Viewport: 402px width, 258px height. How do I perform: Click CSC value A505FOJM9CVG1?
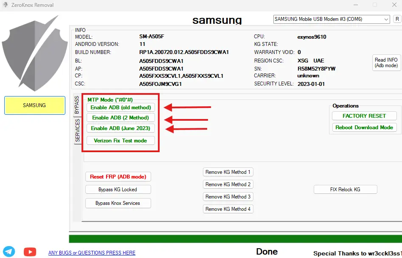click(x=160, y=84)
